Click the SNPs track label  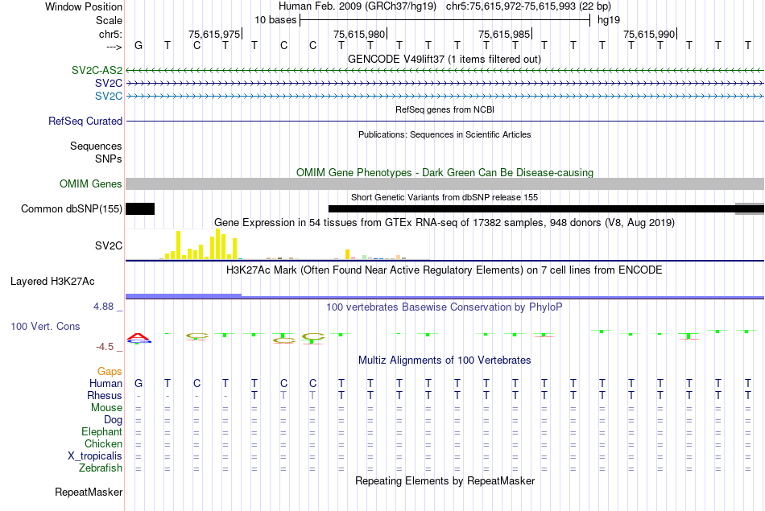(109, 159)
